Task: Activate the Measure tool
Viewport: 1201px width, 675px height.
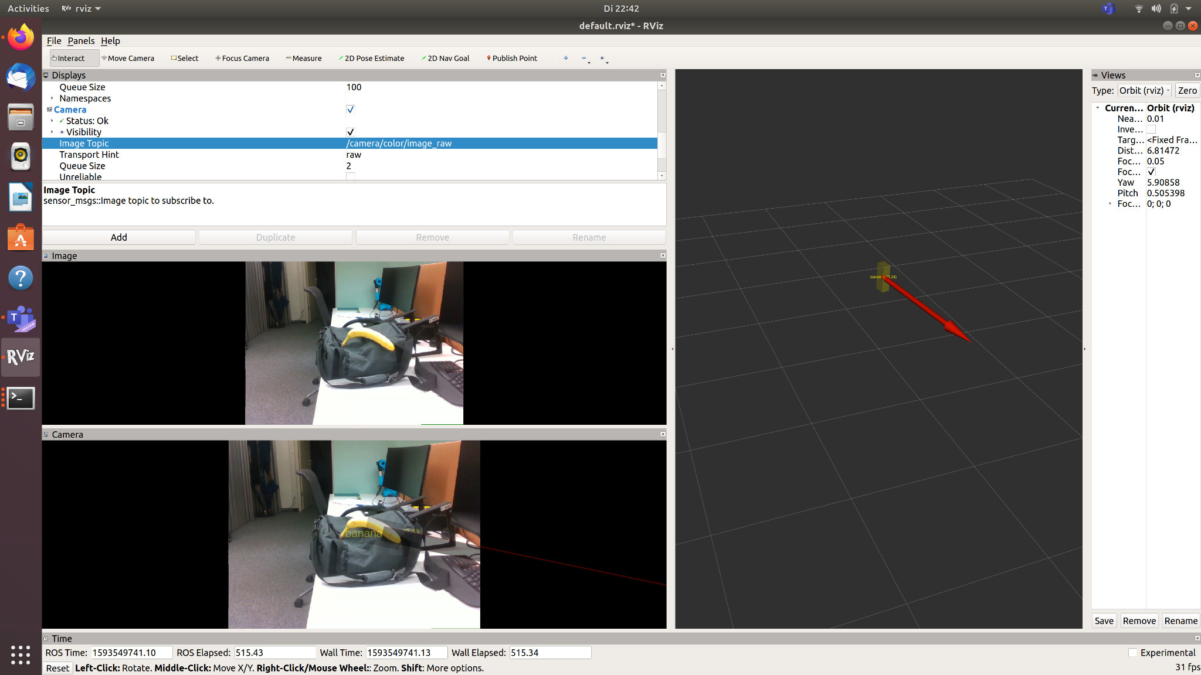Action: (x=304, y=58)
